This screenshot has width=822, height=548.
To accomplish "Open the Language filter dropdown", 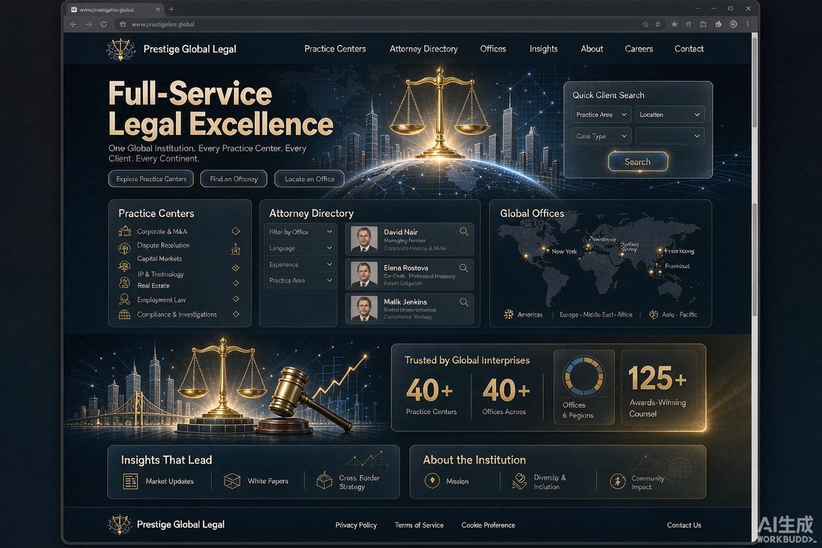I will tap(301, 248).
